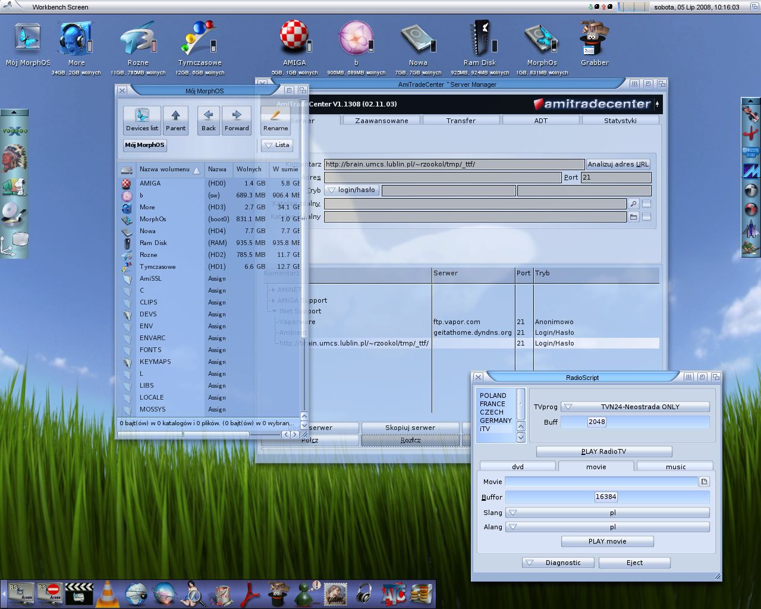The height and width of the screenshot is (609, 761).
Task: Open the Diagnostic dropdown in RadioScript
Action: pyautogui.click(x=559, y=563)
